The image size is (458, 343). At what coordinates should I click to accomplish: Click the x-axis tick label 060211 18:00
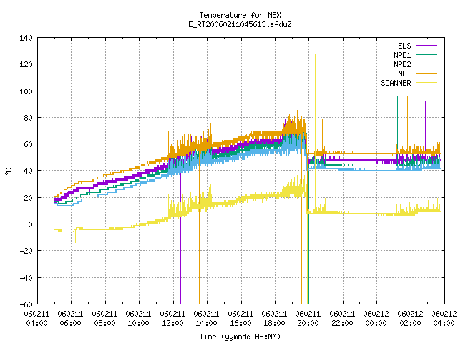click(x=275, y=319)
